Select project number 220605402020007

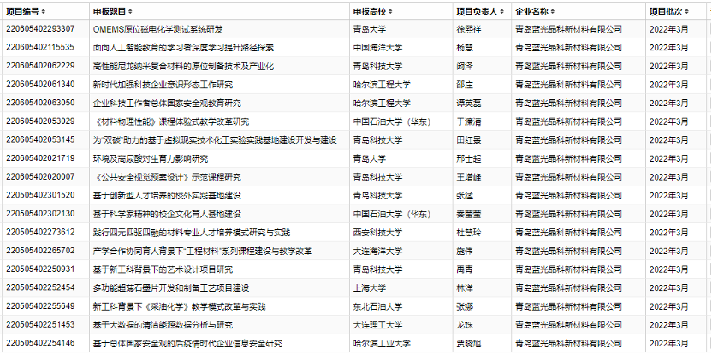pos(40,176)
